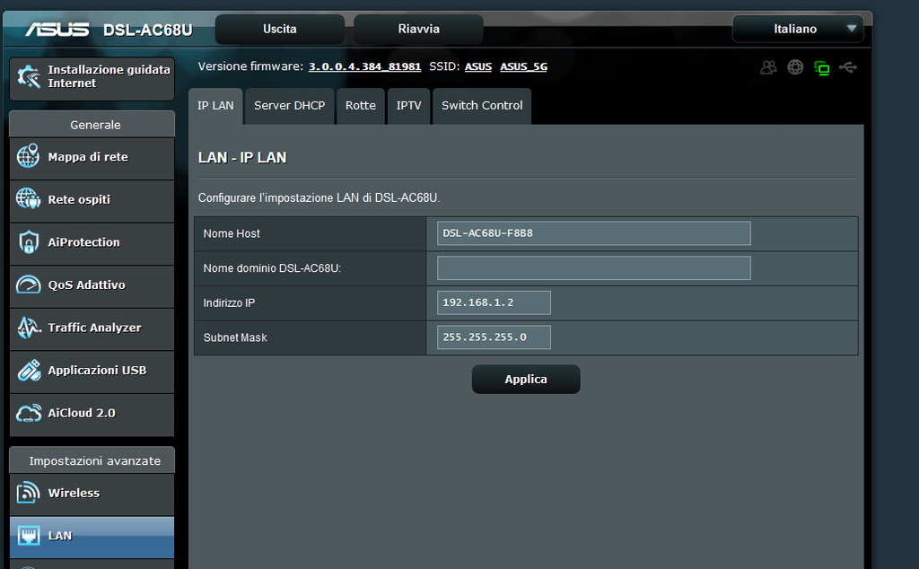Screen dimensions: 919x569
Task: Click the LAN ethernet port icon
Action: 28,535
